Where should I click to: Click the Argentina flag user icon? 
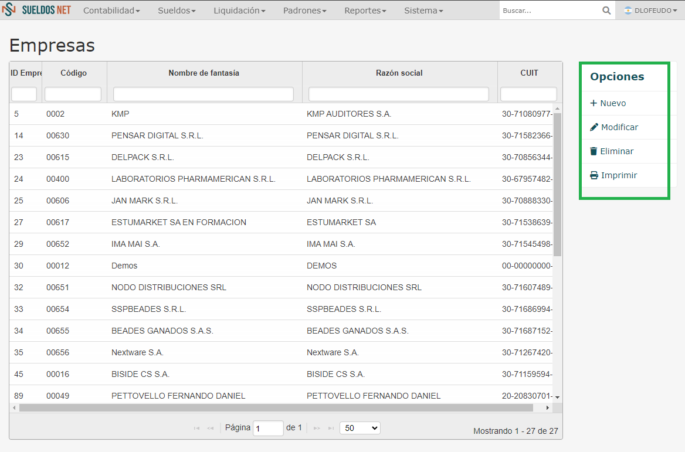628,11
